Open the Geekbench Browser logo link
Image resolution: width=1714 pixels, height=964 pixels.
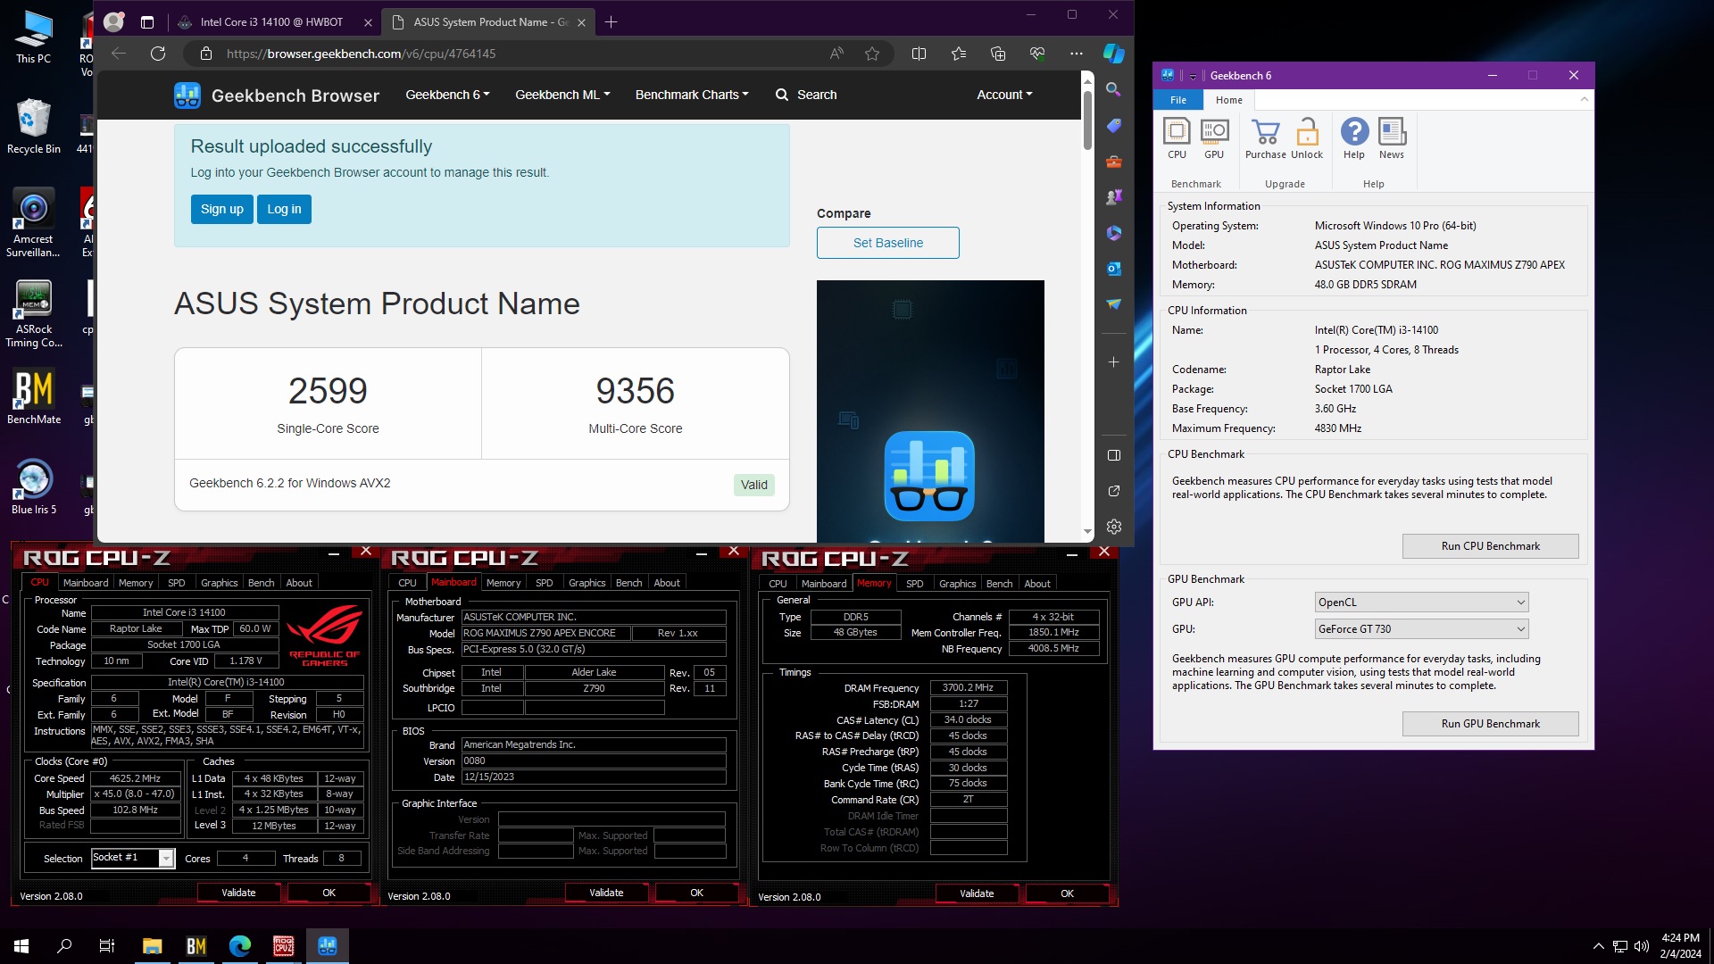point(277,95)
